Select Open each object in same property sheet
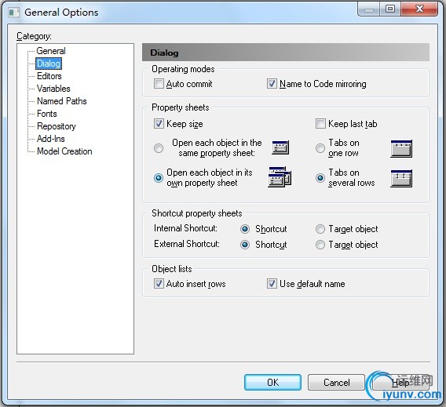Viewport: 446px width, 407px height. point(159,148)
